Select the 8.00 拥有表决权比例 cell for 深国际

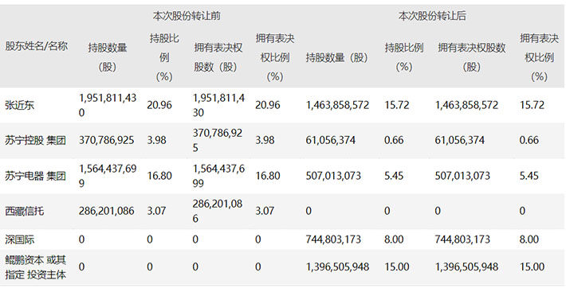[x=529, y=239]
